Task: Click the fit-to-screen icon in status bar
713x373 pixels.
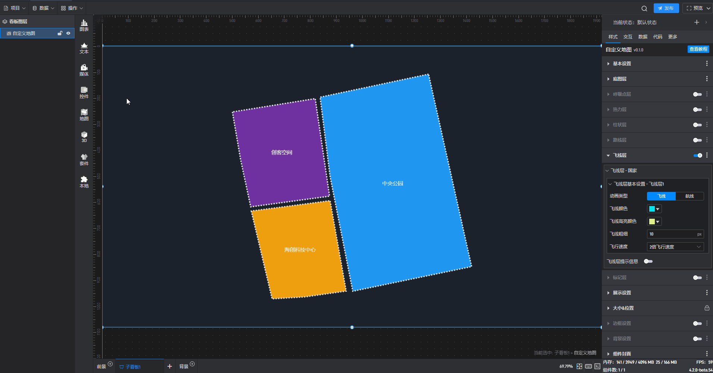Action: pos(579,366)
